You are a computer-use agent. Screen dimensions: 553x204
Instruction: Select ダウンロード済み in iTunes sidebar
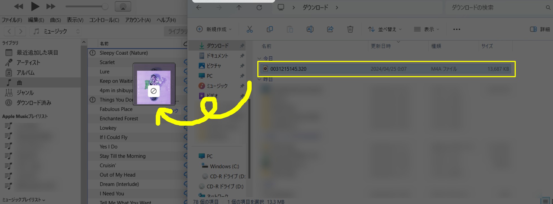[x=34, y=103]
